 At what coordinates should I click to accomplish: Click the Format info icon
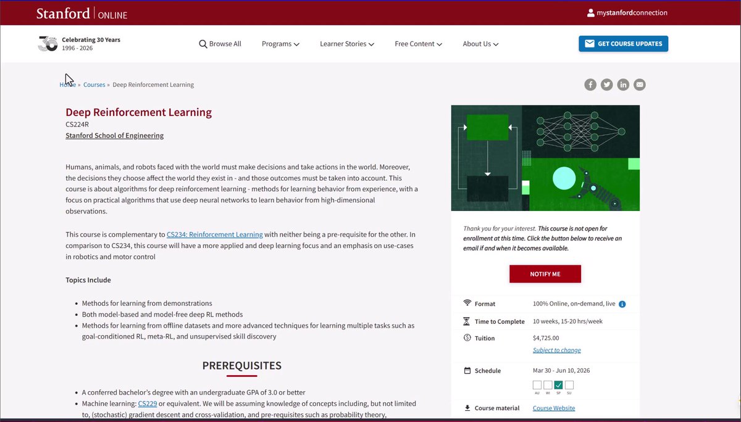pos(622,304)
